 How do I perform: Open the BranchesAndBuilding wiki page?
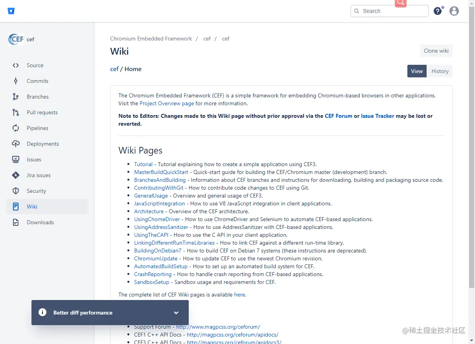[x=160, y=180]
